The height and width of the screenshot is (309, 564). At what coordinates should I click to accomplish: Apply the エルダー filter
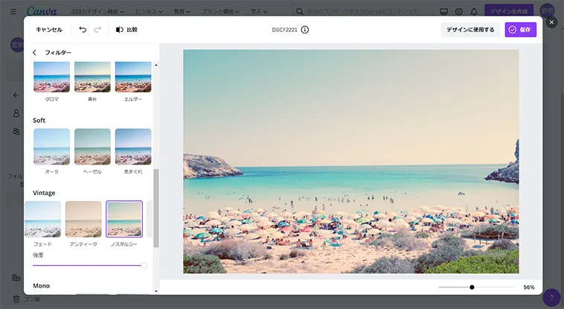coord(133,77)
